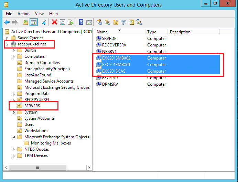Expand the TPM Devices container
Screen dimensions: 238x182
pyautogui.click(x=14, y=156)
